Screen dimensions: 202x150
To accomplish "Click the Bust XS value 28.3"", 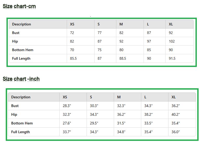I will pos(67,106).
